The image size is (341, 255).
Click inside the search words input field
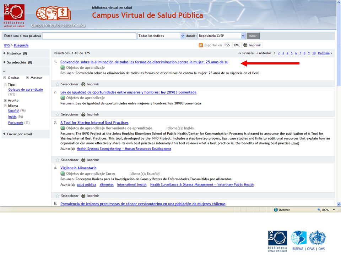coord(89,36)
